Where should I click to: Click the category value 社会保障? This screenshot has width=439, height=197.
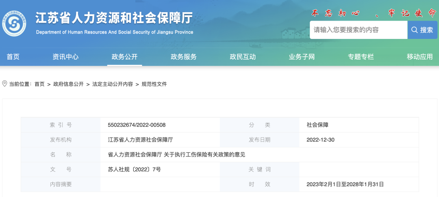317,125
